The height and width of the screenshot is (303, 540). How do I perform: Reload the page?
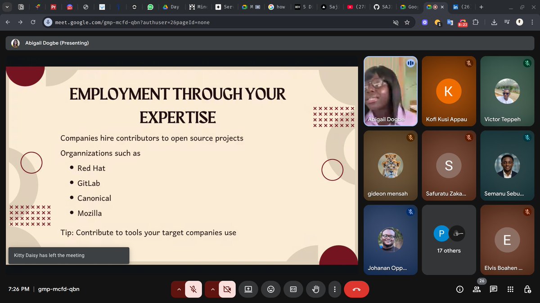point(33,22)
